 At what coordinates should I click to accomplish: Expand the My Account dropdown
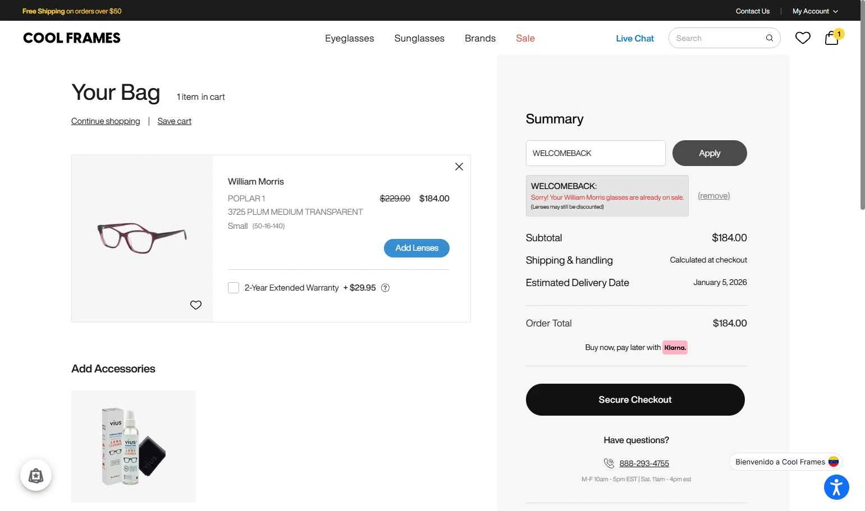pyautogui.click(x=815, y=11)
